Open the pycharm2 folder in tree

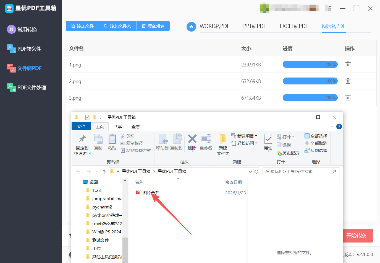[99, 207]
